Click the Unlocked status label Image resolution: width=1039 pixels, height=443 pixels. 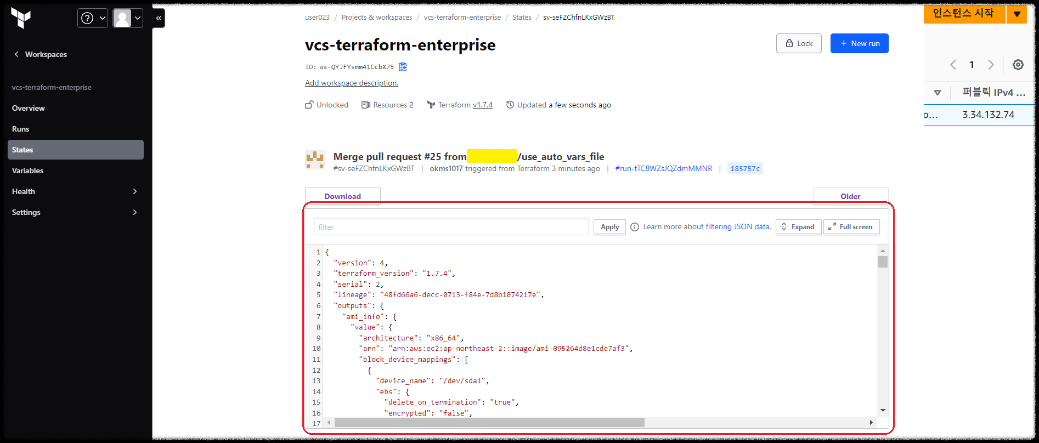[x=327, y=105]
